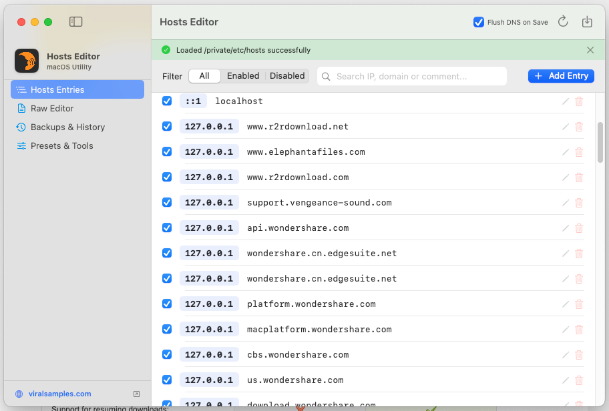
Task: Click the reload hosts file icon
Action: pyautogui.click(x=563, y=22)
